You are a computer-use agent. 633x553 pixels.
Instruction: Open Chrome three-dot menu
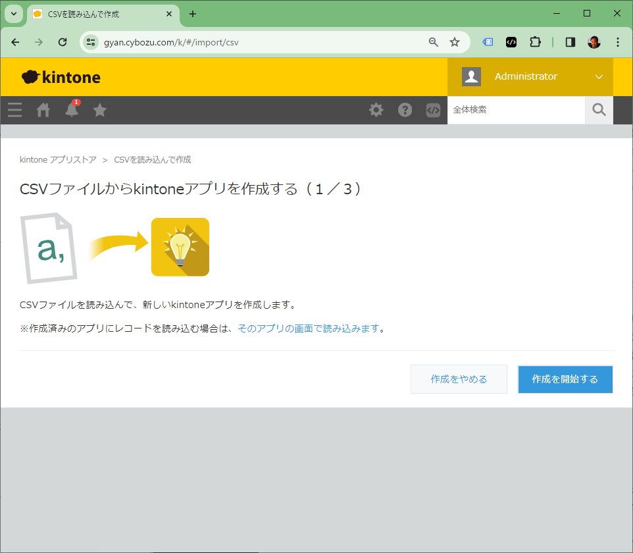pos(618,42)
